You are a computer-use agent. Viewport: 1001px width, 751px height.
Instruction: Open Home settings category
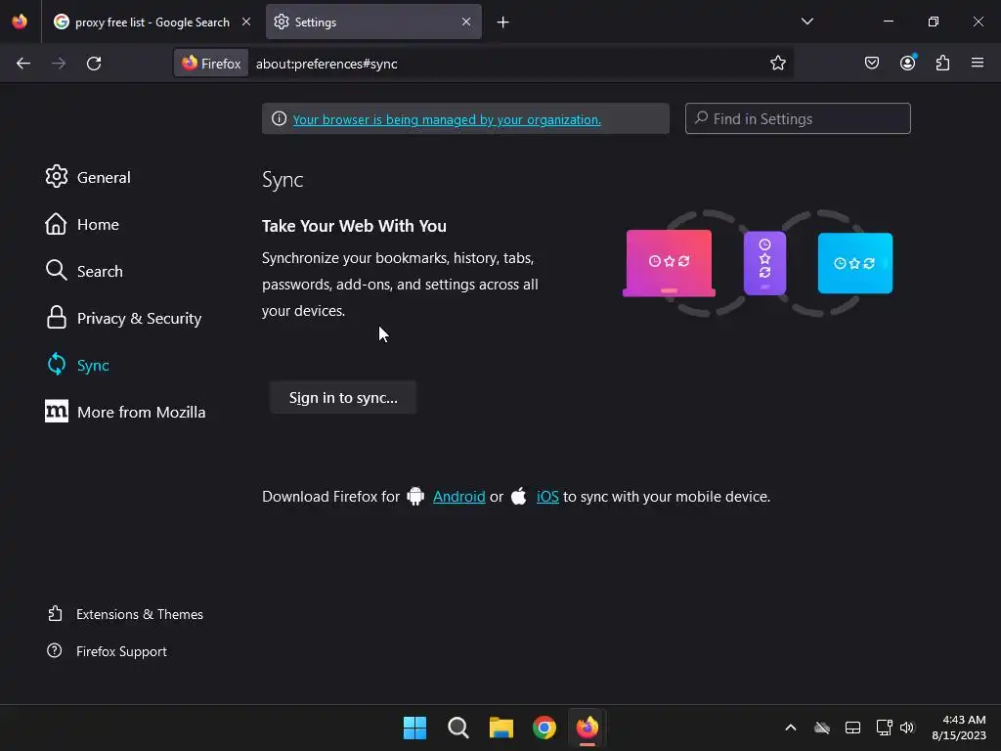coord(82,224)
